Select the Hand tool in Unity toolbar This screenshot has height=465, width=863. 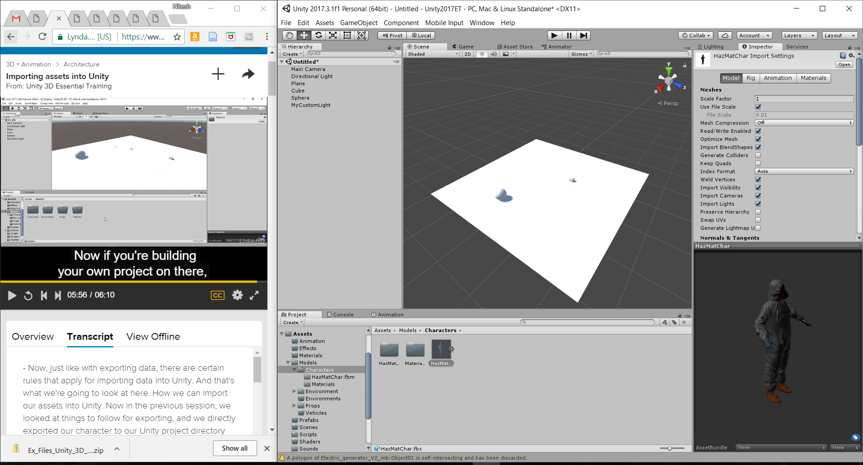pos(290,35)
